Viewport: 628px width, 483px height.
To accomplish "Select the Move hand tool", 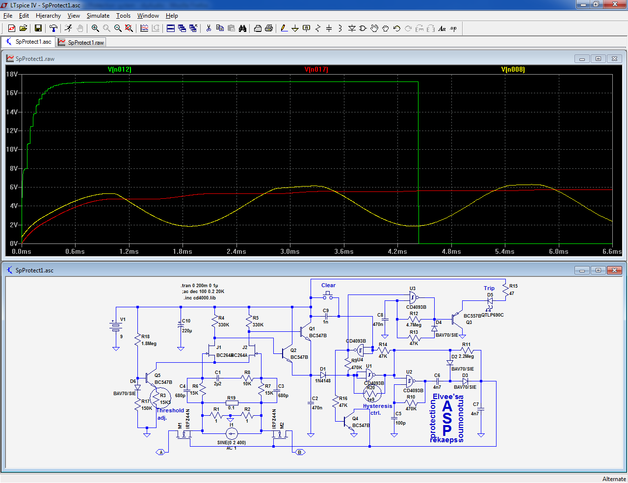I will pyautogui.click(x=374, y=28).
